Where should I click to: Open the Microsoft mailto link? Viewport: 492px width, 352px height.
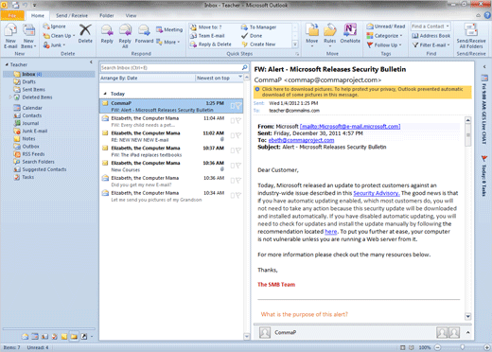(350, 127)
